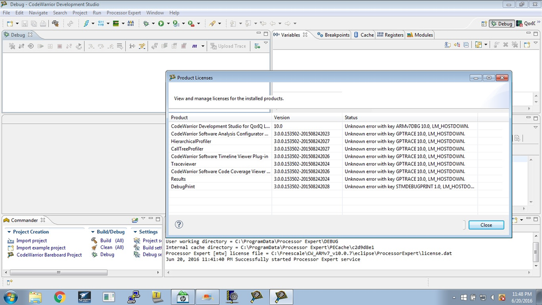
Task: Switch to the Cache tab
Action: point(364,35)
